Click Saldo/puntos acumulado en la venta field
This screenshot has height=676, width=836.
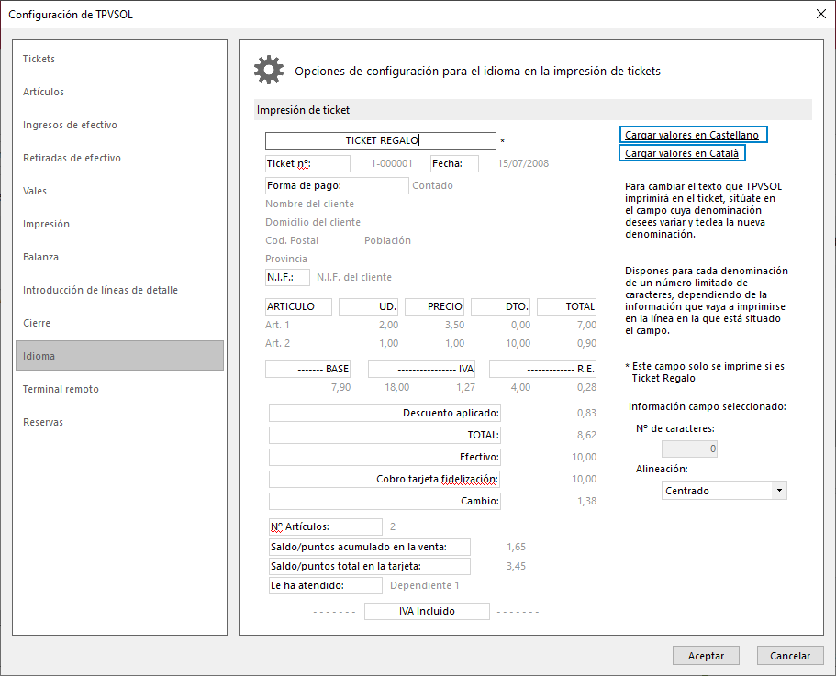370,547
